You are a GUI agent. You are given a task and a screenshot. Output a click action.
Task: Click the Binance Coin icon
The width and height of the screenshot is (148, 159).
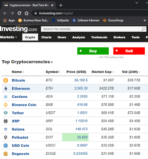[x=6, y=105]
